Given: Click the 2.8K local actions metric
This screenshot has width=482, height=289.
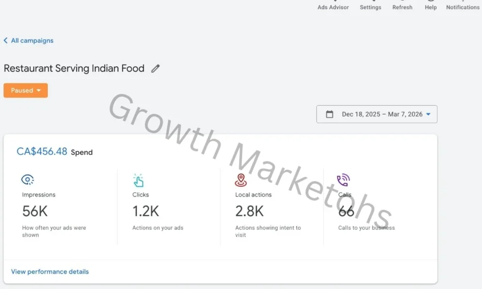Looking at the screenshot, I should pos(249,211).
